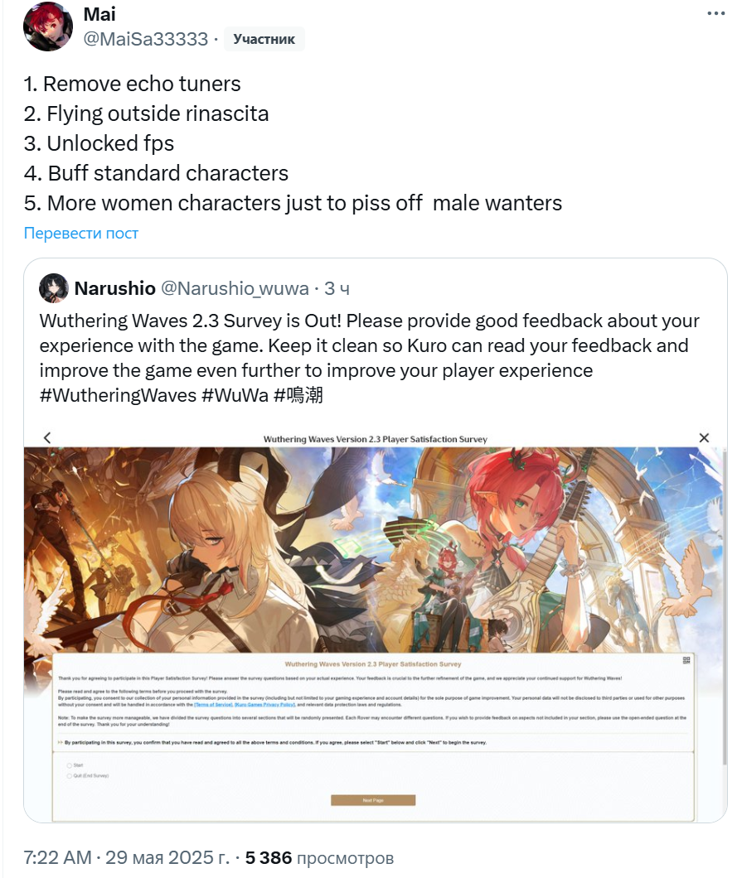Click back arrow in survey header
This screenshot has width=742, height=878.
coord(47,438)
